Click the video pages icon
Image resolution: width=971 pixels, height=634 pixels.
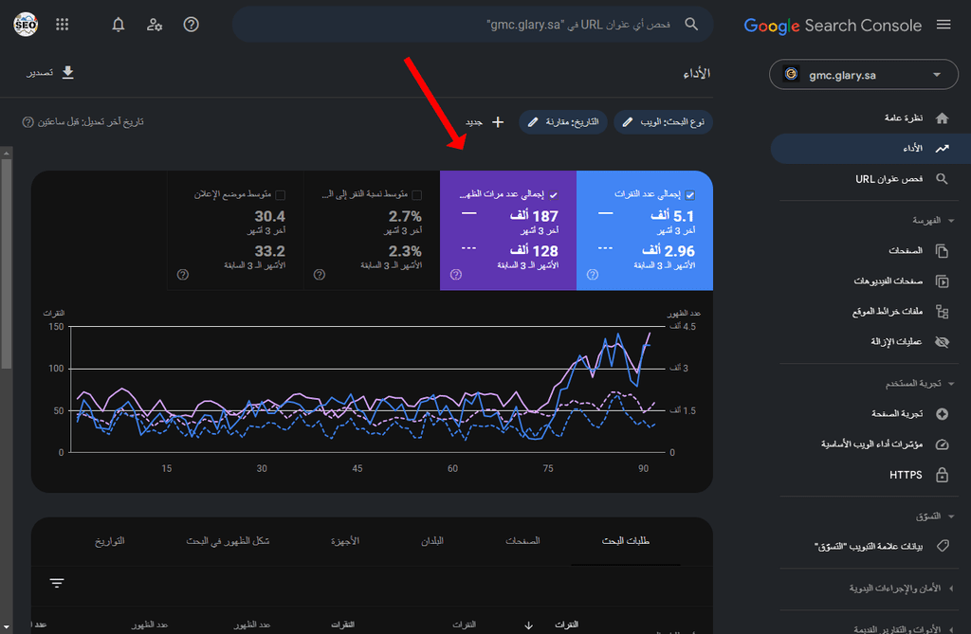coord(942,281)
